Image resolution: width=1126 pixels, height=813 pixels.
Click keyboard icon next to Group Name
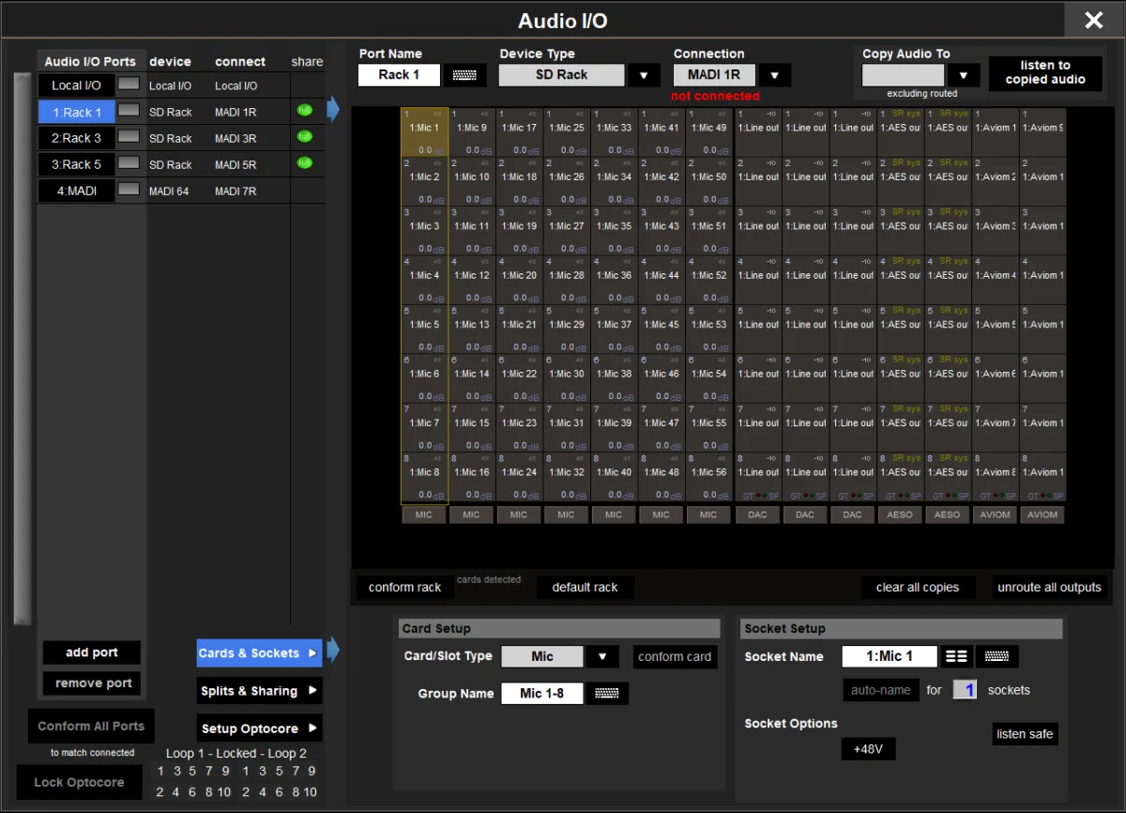[607, 694]
